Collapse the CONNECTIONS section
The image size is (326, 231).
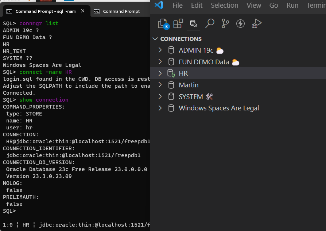click(155, 39)
